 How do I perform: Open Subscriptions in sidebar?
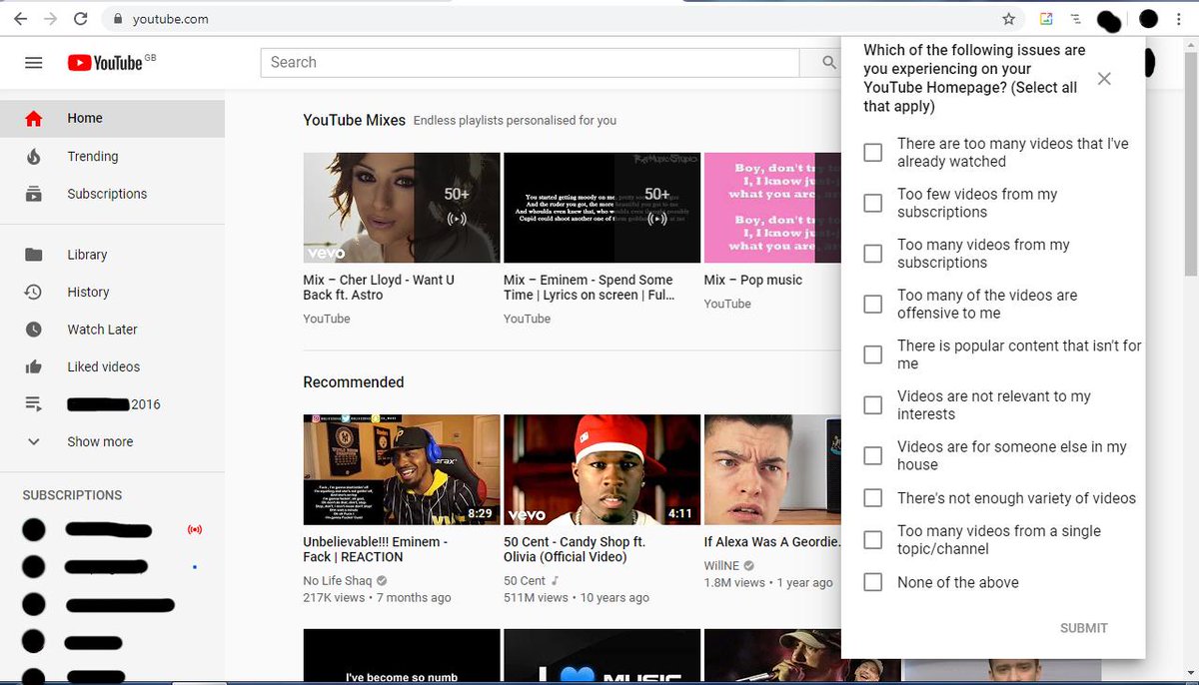[x=112, y=194]
